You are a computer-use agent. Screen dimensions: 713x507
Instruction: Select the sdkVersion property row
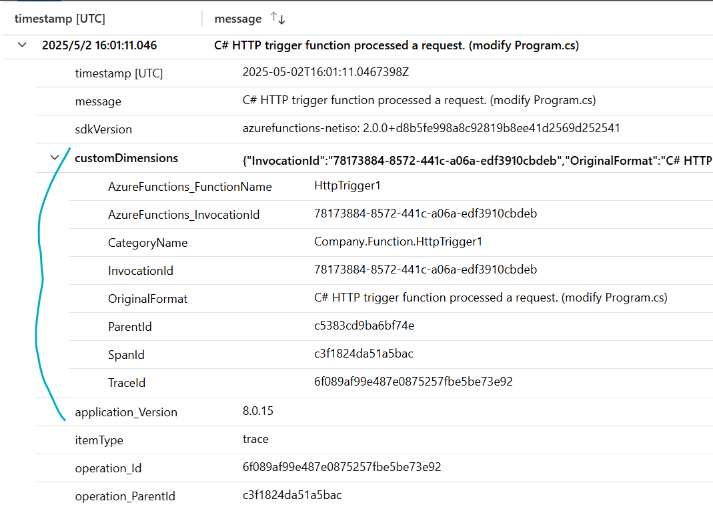pyautogui.click(x=103, y=129)
